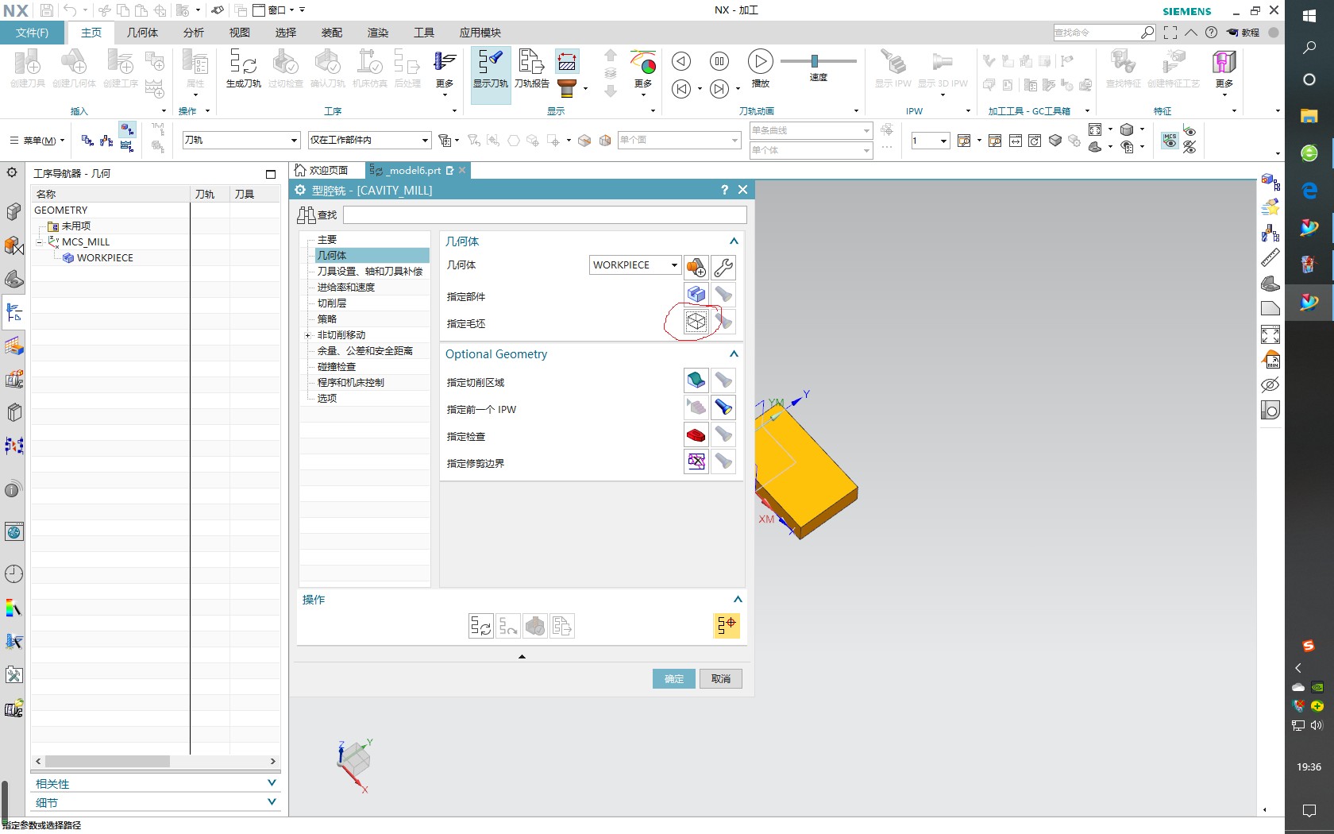Switch to the 几何体 ribbon tab
The image size is (1334, 834).
pos(142,33)
